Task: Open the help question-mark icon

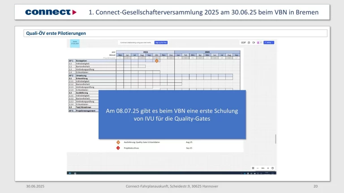Action: pos(272,168)
